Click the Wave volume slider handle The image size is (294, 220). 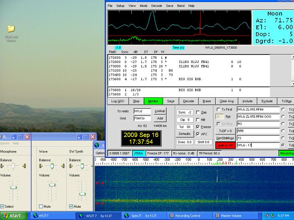coord(52,185)
